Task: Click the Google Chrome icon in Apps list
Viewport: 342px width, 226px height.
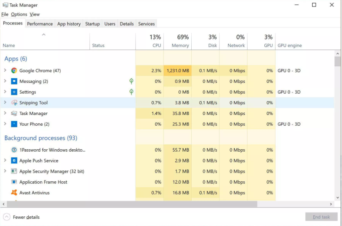Action: (14, 71)
